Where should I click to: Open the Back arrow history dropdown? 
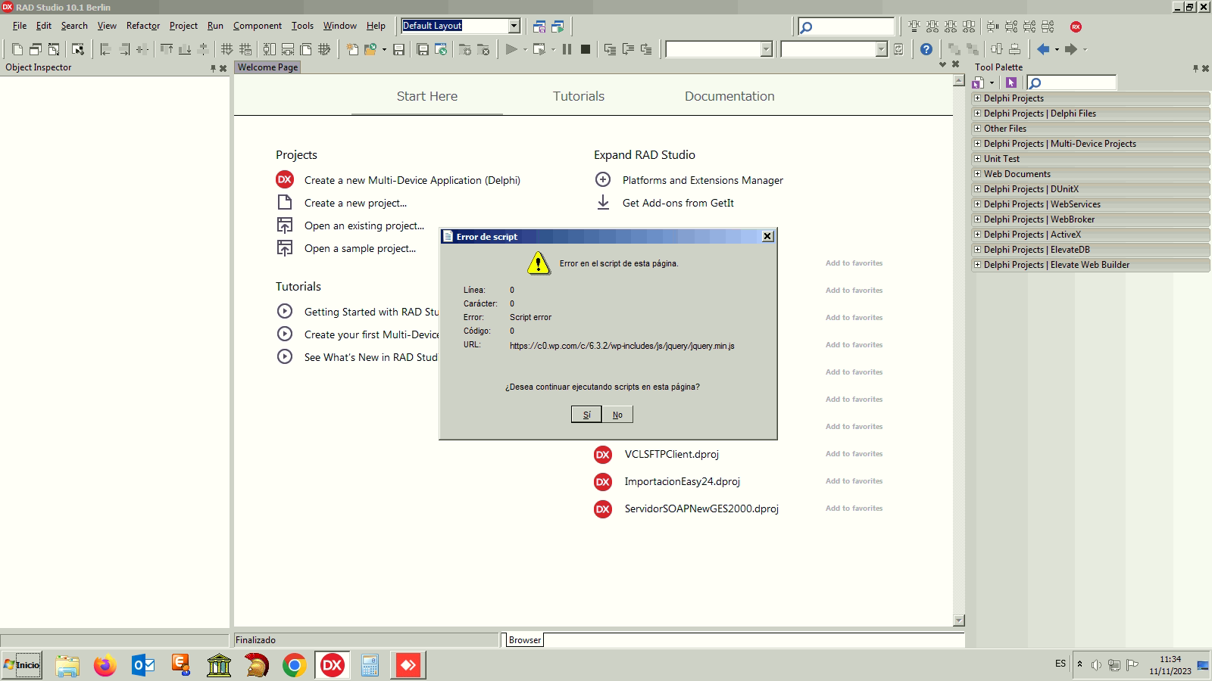[x=1057, y=50]
